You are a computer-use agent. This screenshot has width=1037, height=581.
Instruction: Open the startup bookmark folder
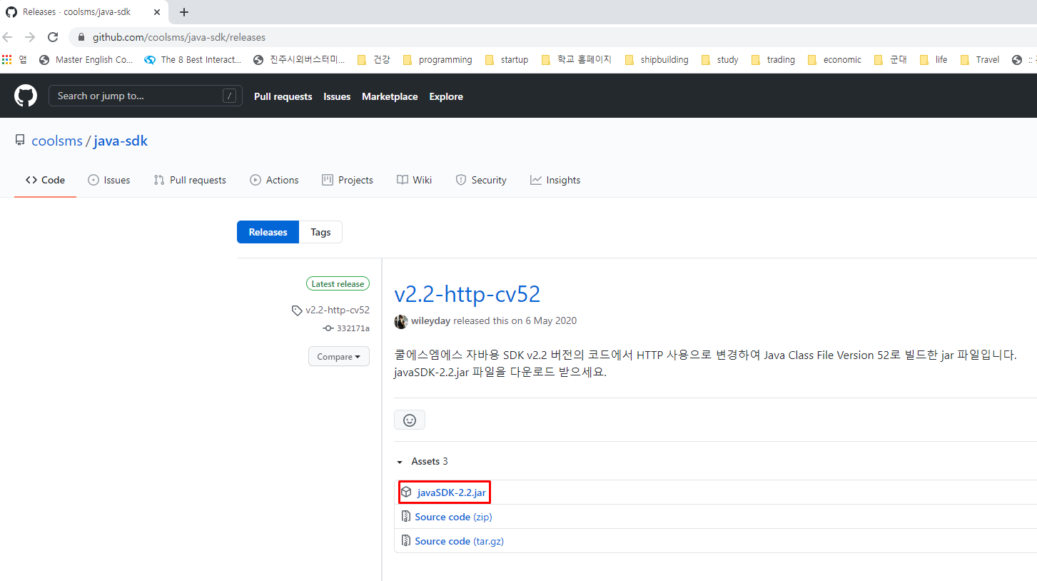coord(507,59)
